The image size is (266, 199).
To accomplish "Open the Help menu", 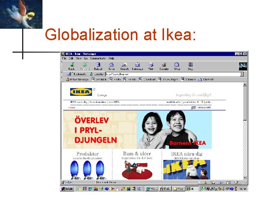I will (x=112, y=58).
